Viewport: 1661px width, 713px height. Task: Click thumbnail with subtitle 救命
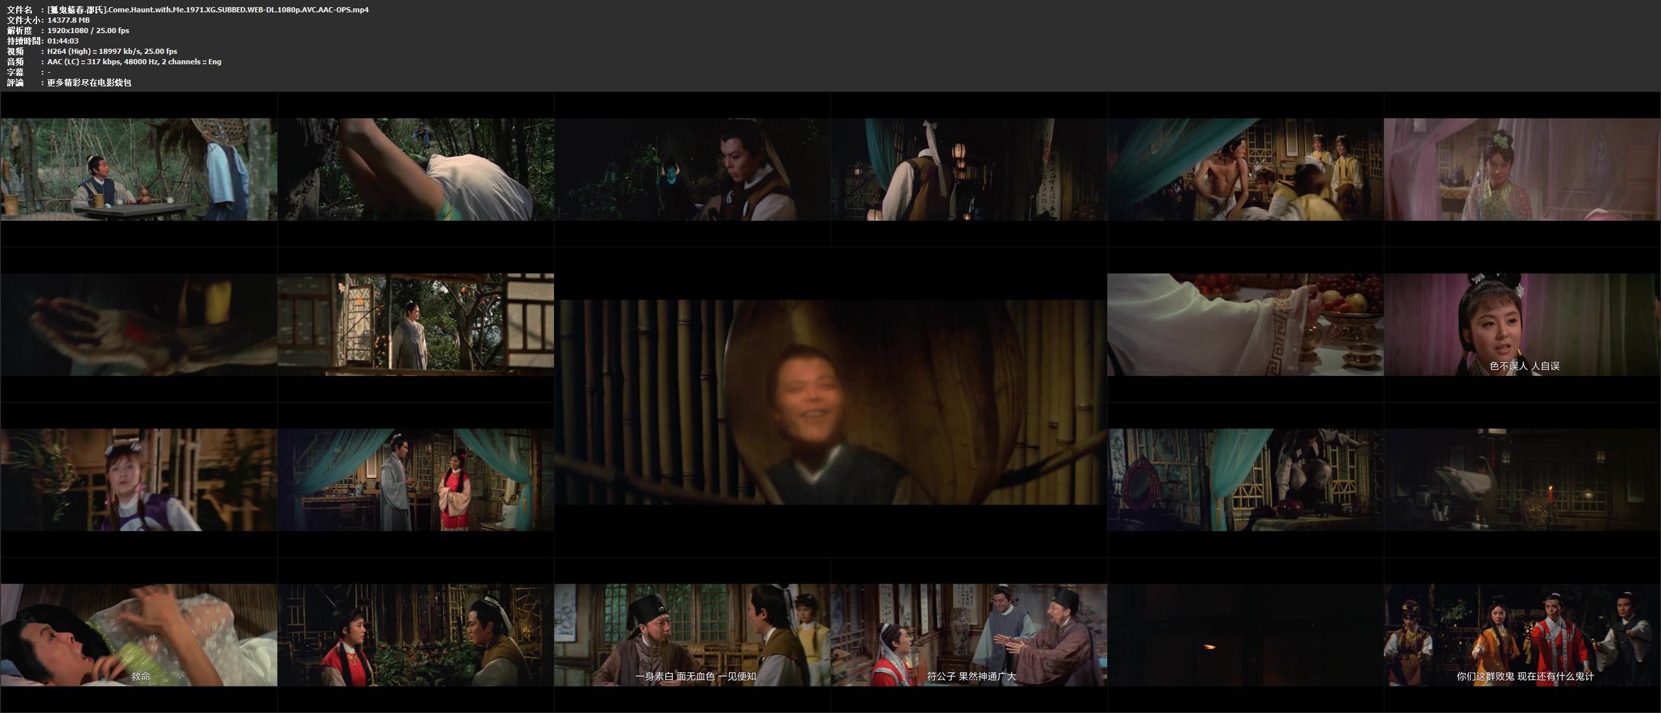coord(138,634)
